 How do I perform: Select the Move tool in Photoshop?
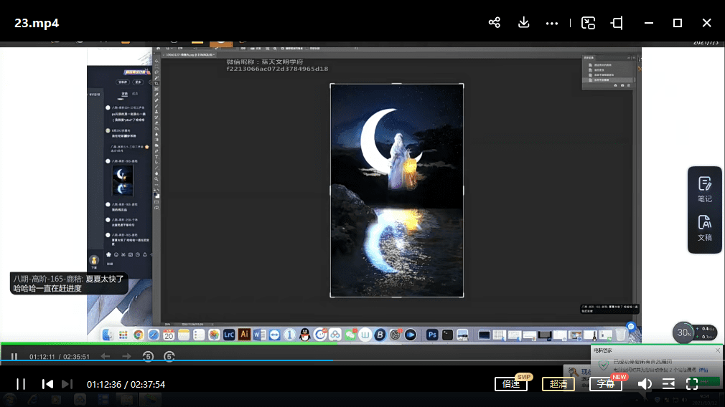point(156,62)
